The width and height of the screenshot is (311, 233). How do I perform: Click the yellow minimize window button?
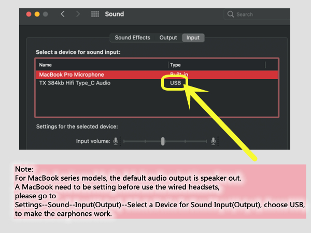coord(37,14)
